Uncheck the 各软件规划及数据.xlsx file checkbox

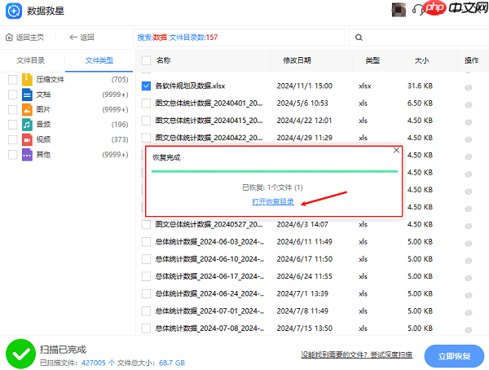click(x=146, y=85)
